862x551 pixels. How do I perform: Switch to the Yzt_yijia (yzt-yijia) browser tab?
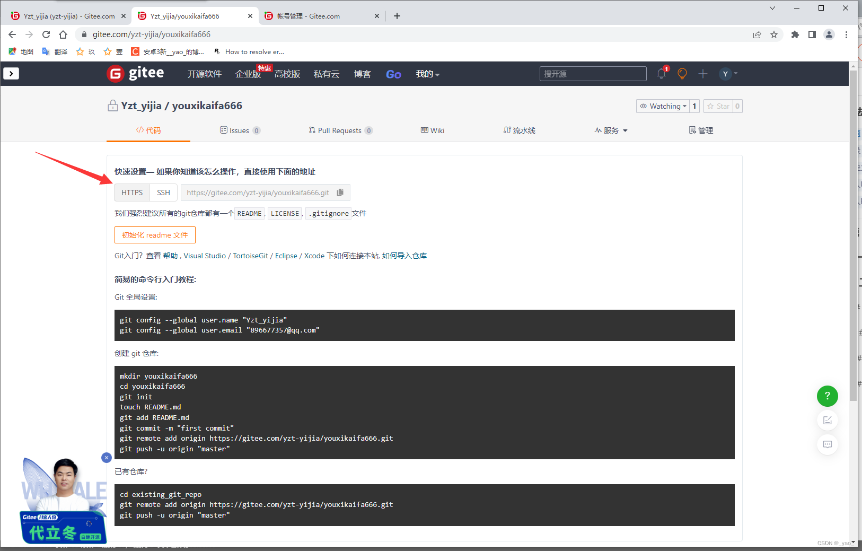(x=69, y=16)
